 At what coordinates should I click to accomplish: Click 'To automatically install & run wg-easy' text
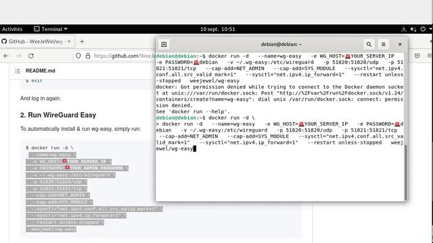point(81,129)
